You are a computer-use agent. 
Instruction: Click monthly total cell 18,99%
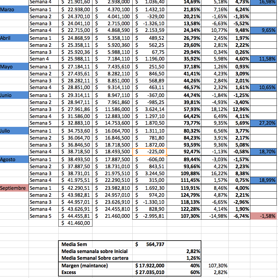[x=263, y=180]
